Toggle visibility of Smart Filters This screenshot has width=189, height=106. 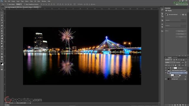pyautogui.click(x=170, y=75)
